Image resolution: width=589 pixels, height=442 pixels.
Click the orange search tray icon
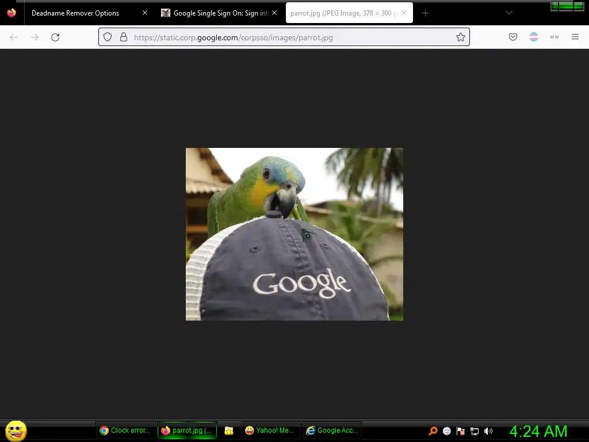[433, 430]
